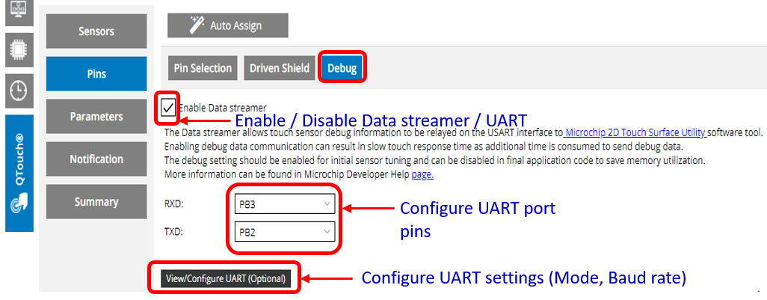Open the clock configuration sidebar icon
The width and height of the screenshot is (767, 300).
coord(19,91)
